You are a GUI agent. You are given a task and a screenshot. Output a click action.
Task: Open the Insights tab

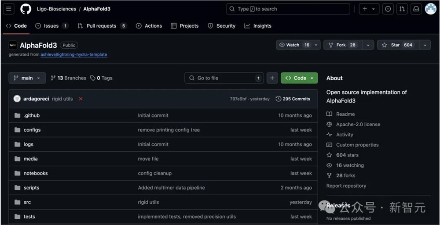click(258, 26)
